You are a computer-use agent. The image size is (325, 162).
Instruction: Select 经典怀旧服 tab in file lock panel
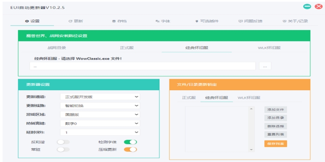click(x=217, y=98)
